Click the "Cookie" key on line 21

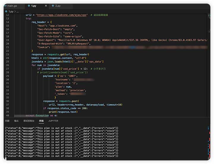coord(43,47)
